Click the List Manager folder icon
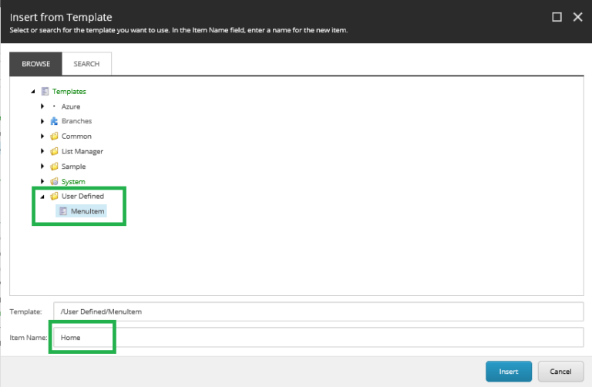The height and width of the screenshot is (387, 592). point(55,151)
